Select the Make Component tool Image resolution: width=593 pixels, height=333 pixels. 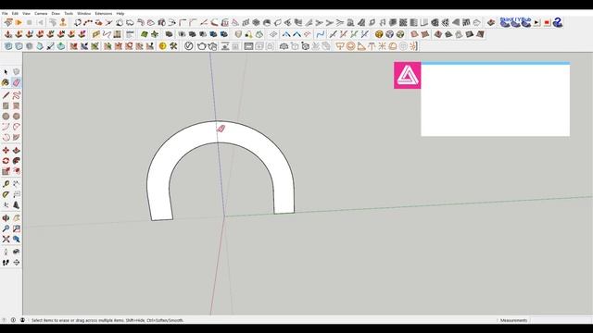[17, 72]
